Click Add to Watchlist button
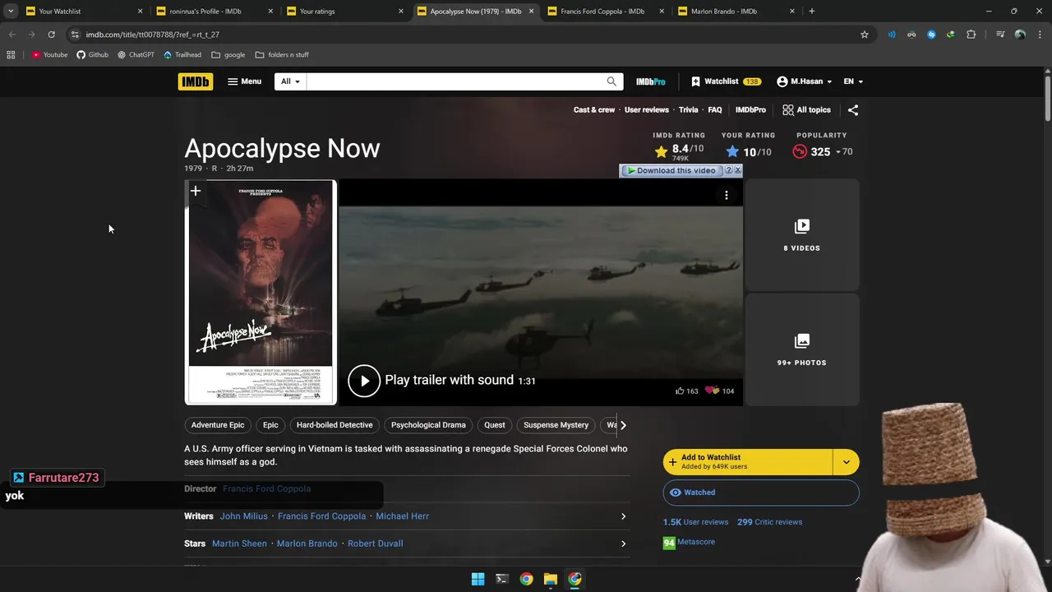 pyautogui.click(x=748, y=462)
